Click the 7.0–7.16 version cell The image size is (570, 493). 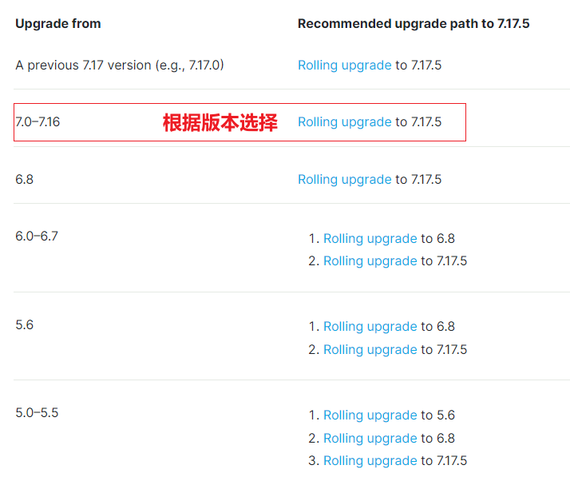pyautogui.click(x=38, y=122)
